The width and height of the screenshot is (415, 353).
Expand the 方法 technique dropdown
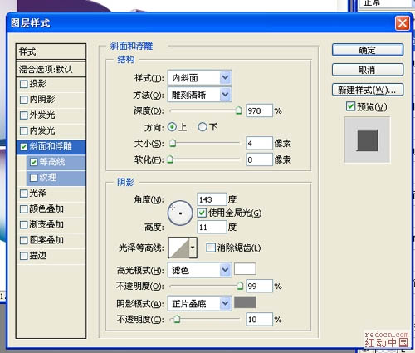[x=199, y=95]
